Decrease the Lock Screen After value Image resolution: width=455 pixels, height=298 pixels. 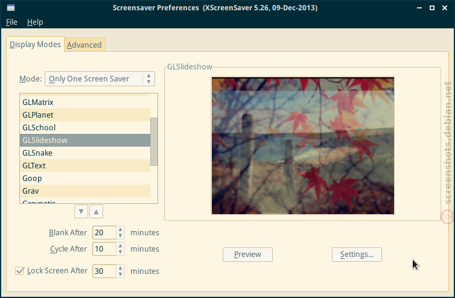(121, 274)
